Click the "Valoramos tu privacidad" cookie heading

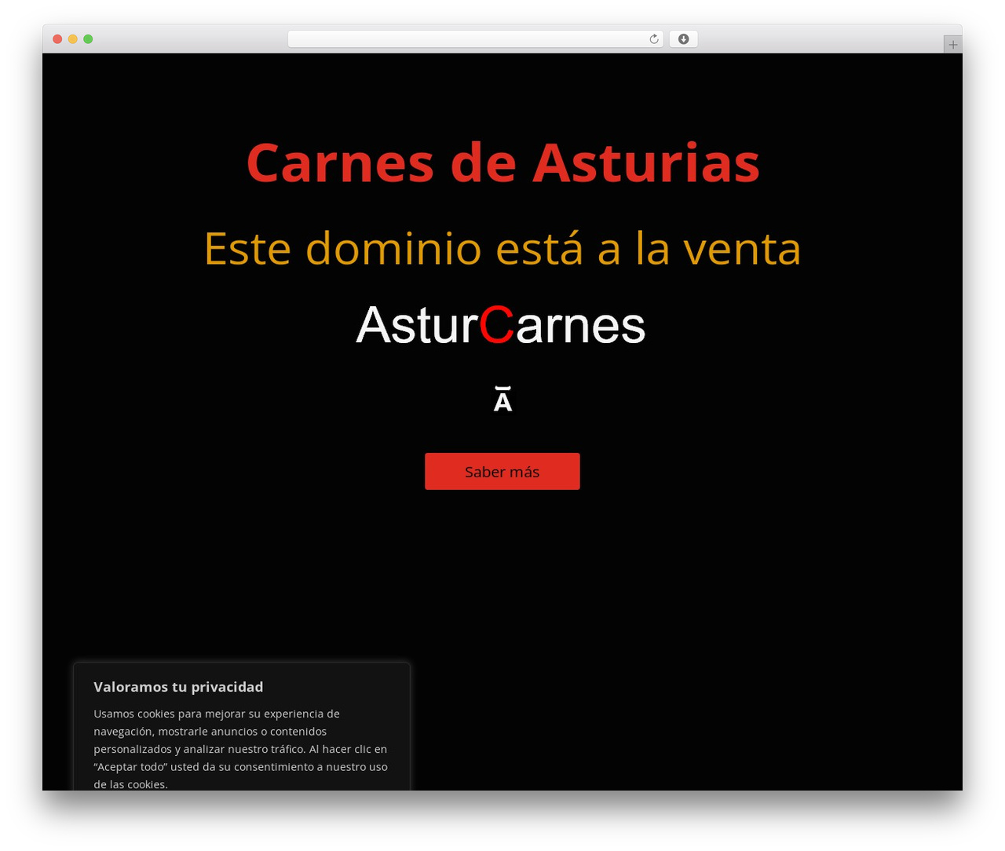(x=178, y=687)
